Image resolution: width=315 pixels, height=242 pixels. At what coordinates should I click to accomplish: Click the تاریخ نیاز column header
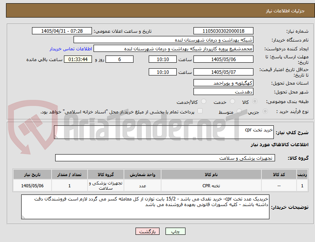click(x=32, y=175)
